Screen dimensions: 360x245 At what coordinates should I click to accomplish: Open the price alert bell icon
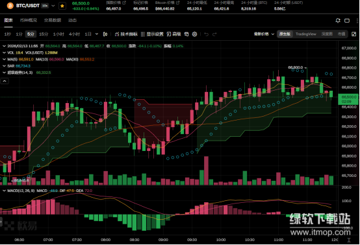338,21
